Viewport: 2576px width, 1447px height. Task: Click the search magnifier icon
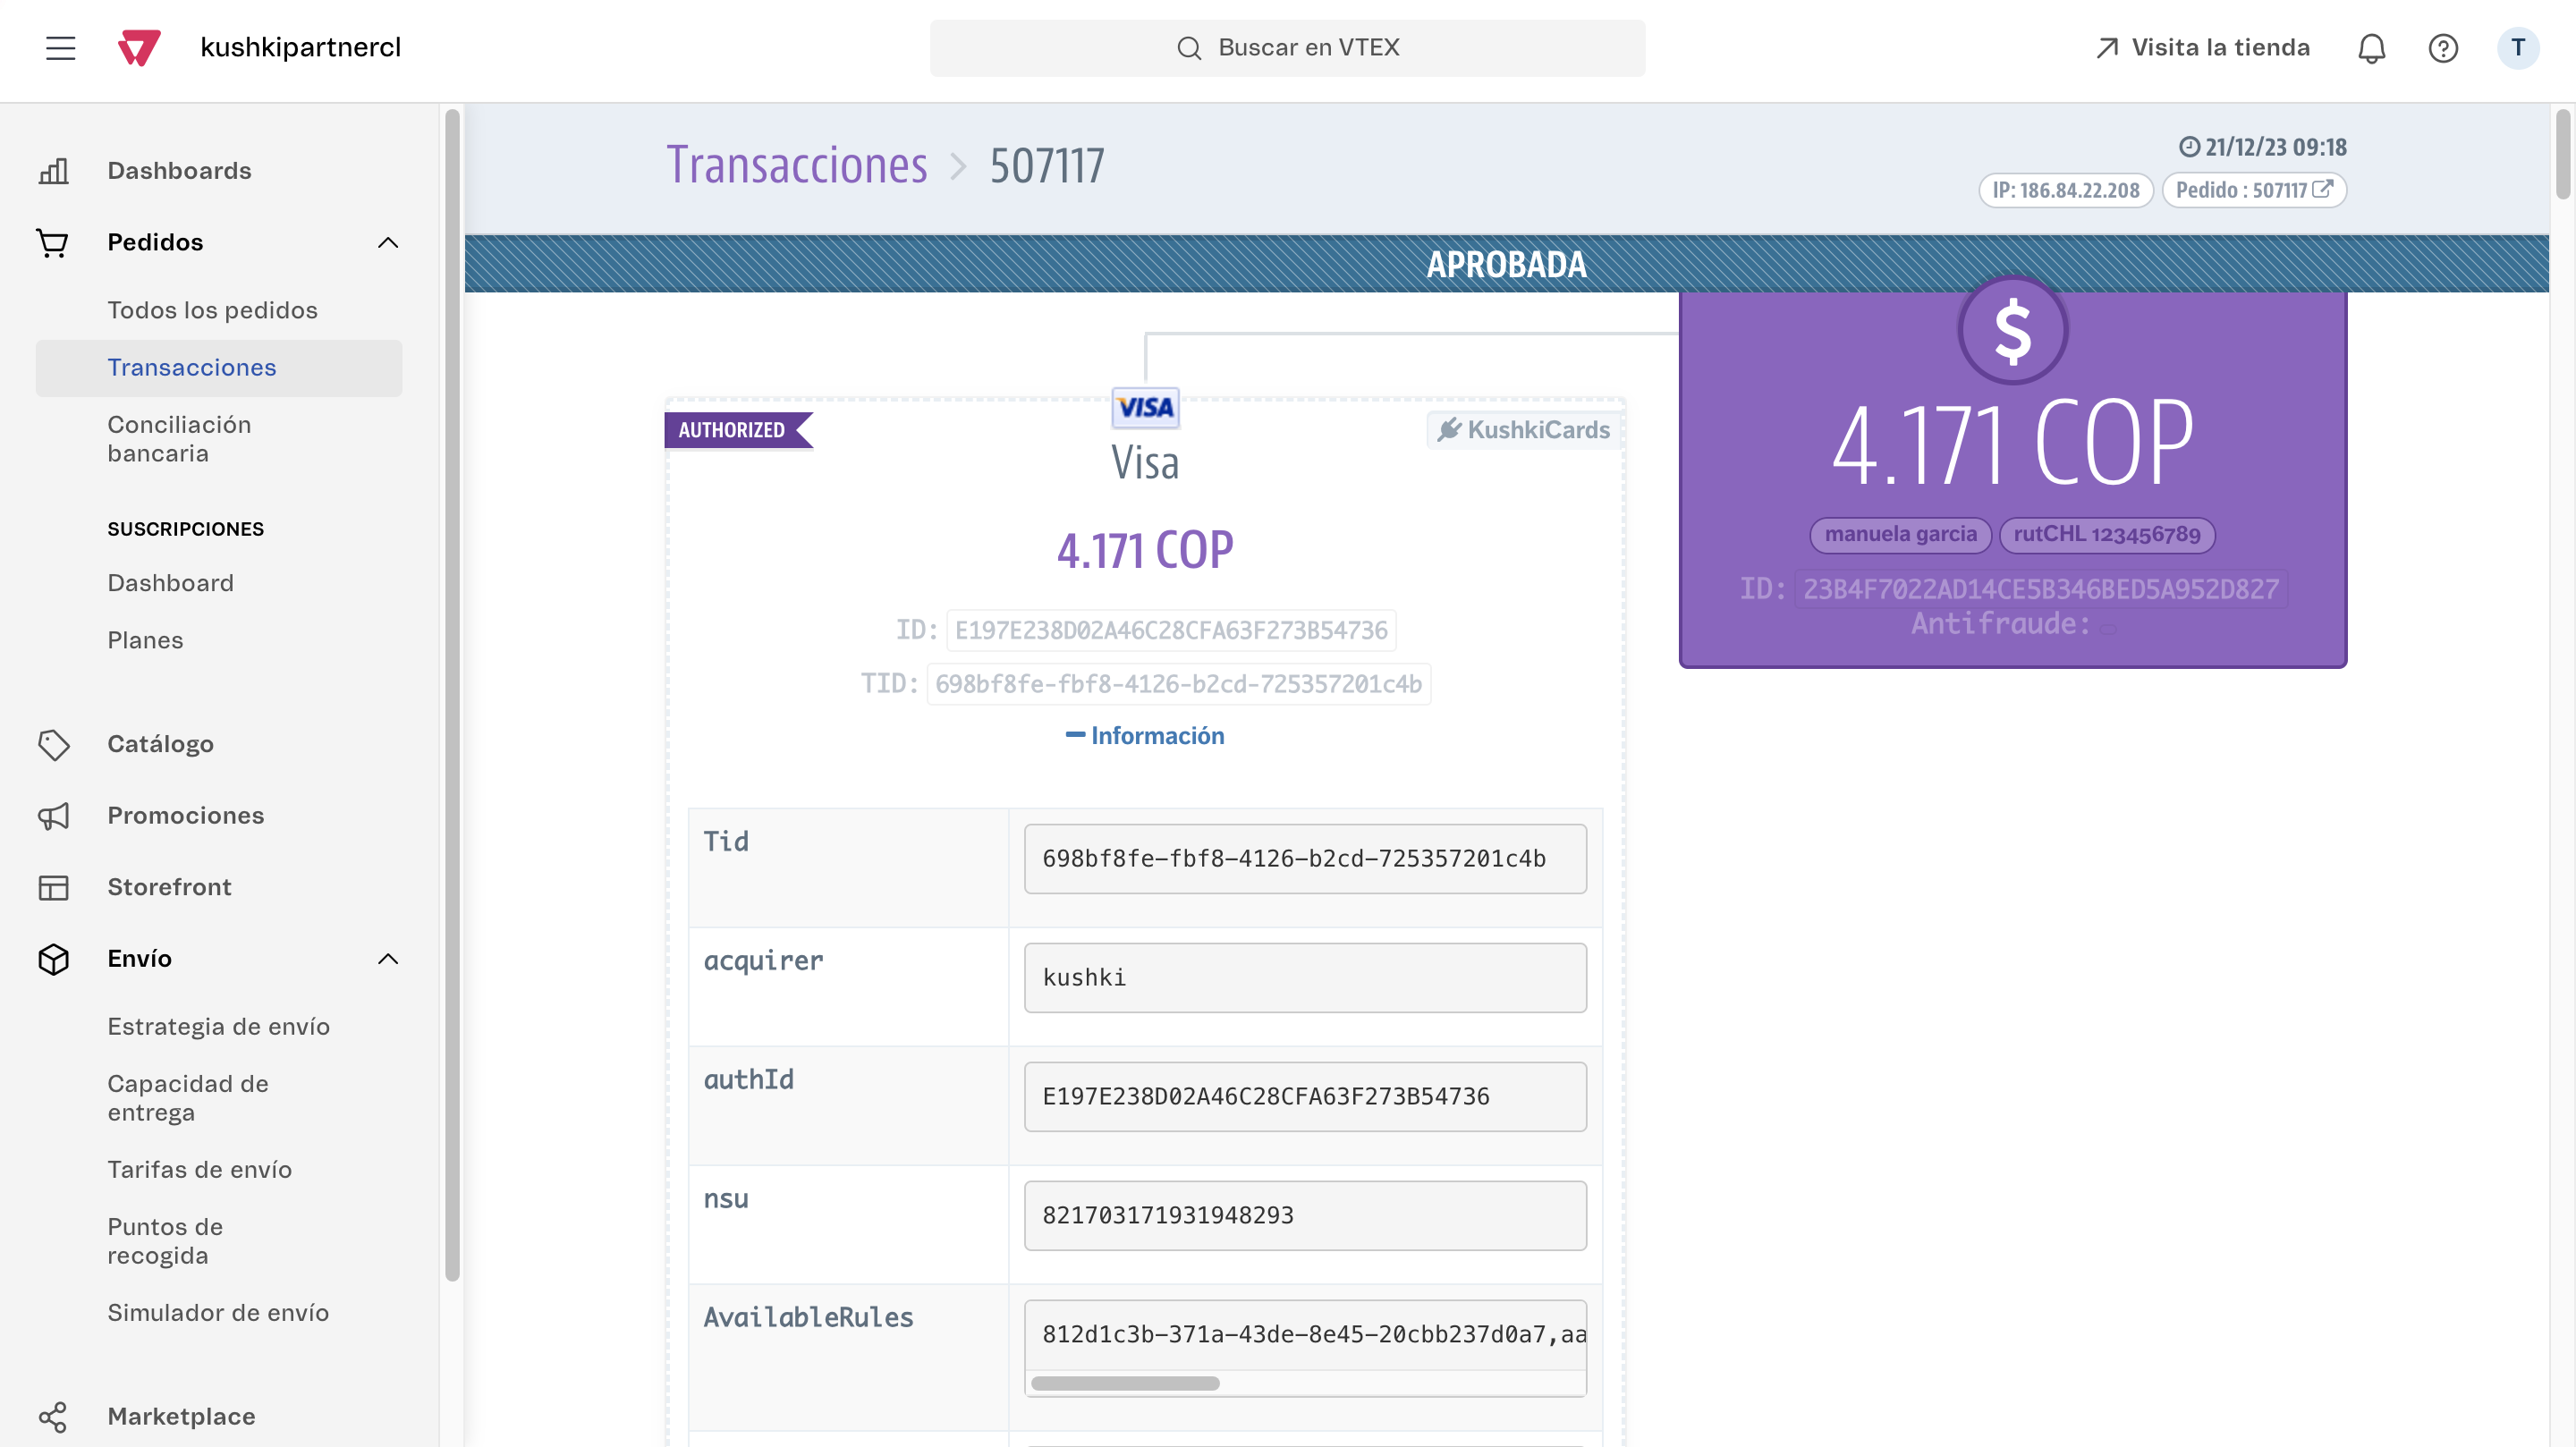pyautogui.click(x=1188, y=48)
